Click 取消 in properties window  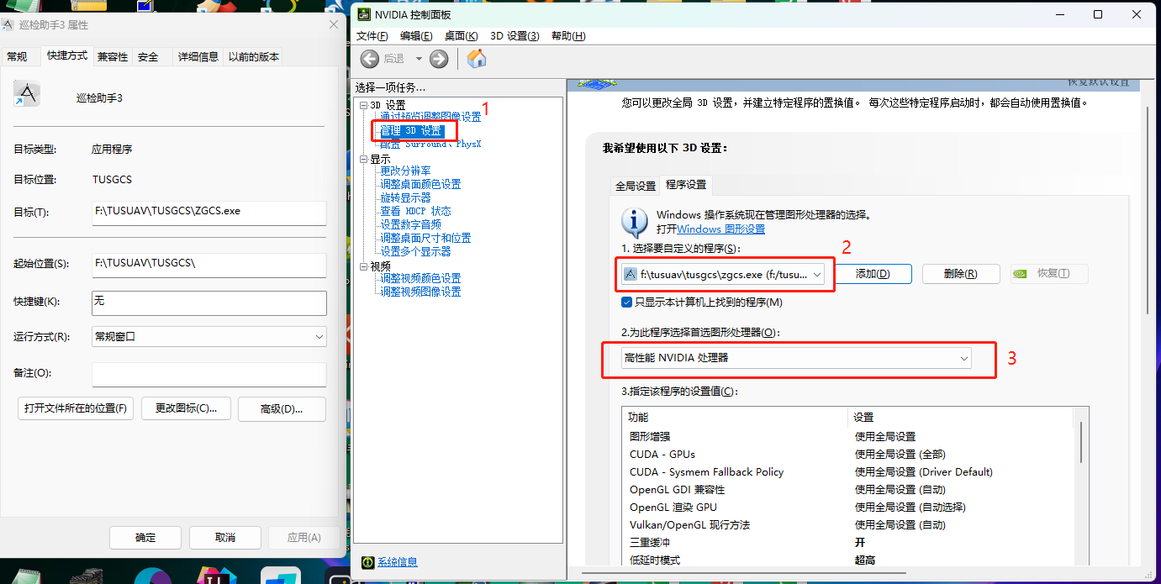224,538
